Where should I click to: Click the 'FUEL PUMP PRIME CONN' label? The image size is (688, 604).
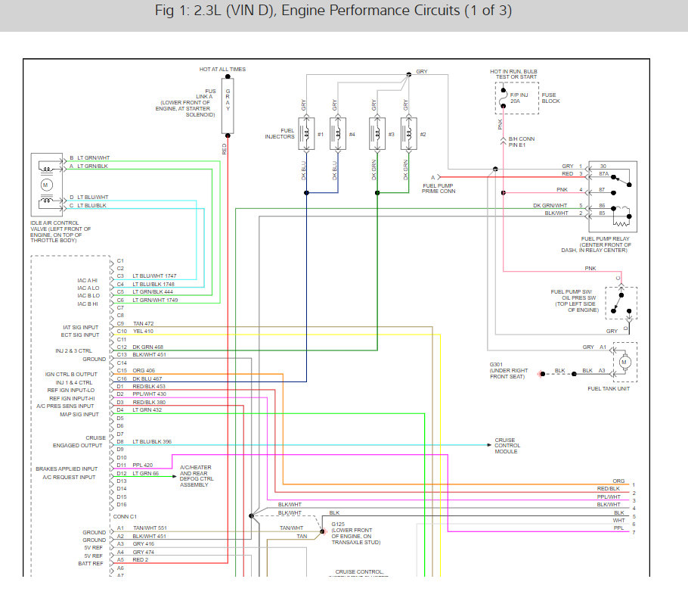(439, 188)
